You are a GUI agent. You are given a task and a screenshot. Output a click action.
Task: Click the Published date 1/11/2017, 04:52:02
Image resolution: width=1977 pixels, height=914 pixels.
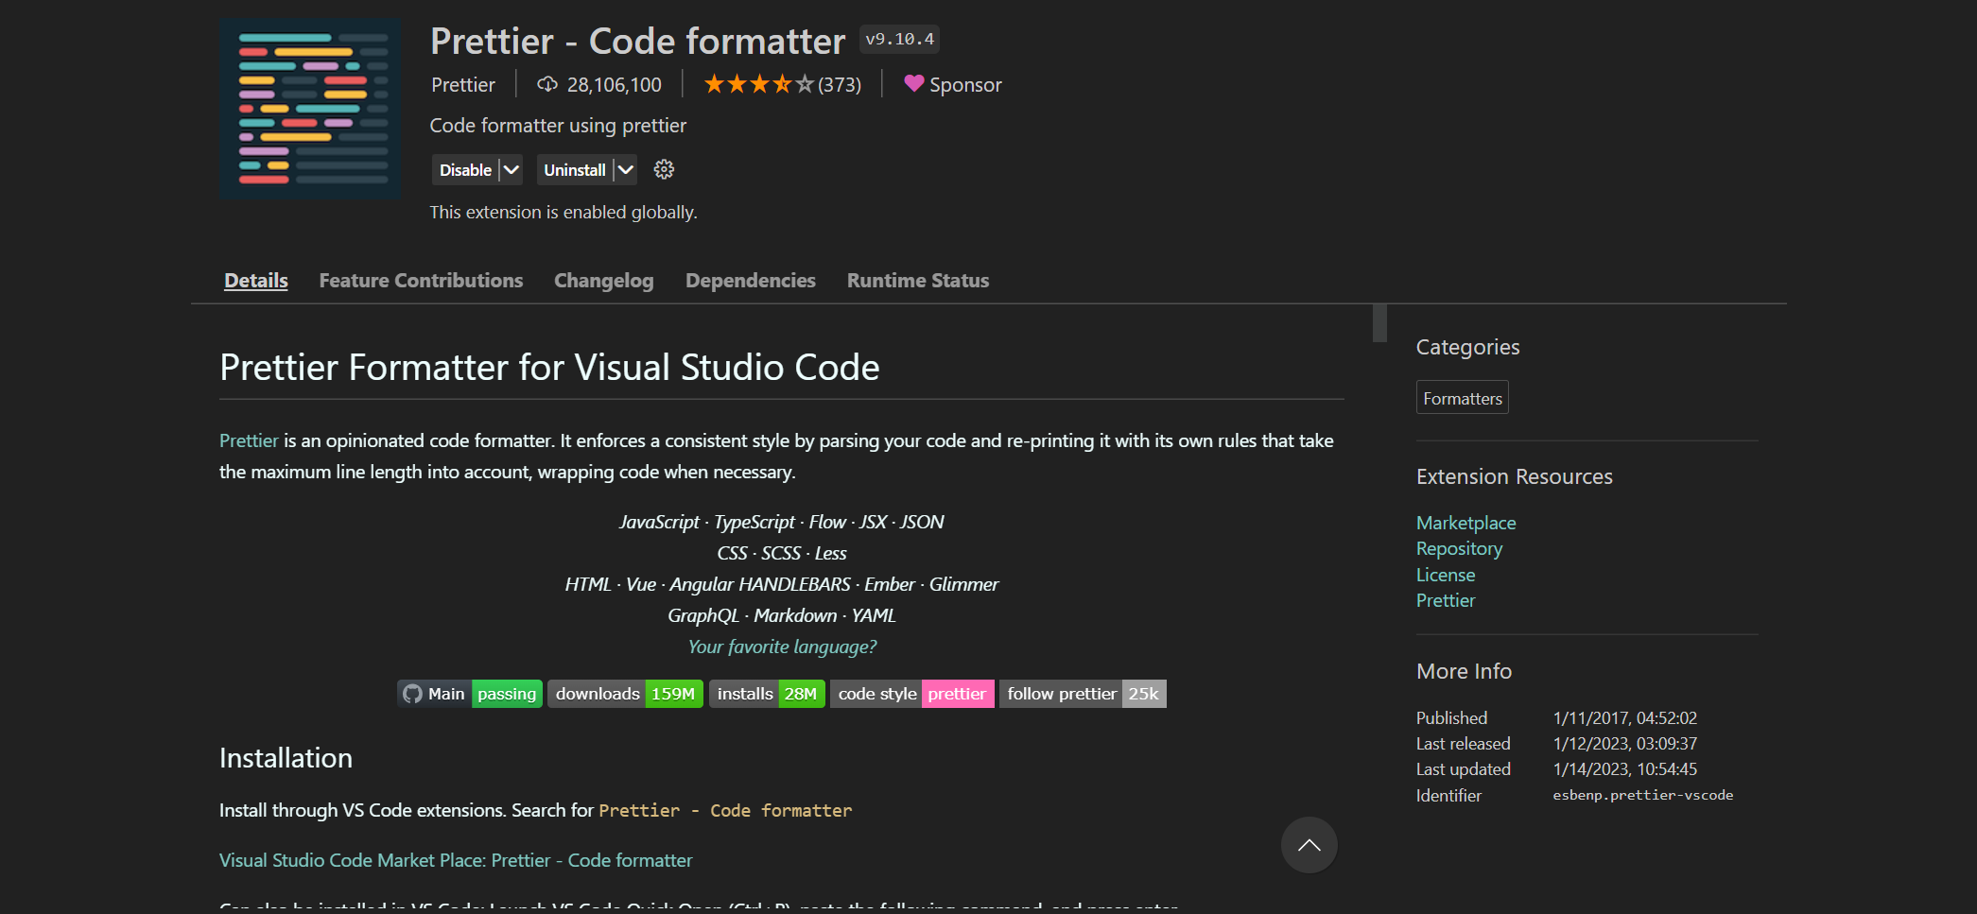(x=1625, y=718)
